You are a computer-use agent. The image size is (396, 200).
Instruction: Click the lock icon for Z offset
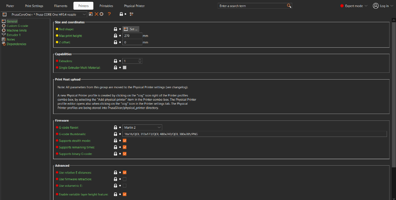point(115,42)
